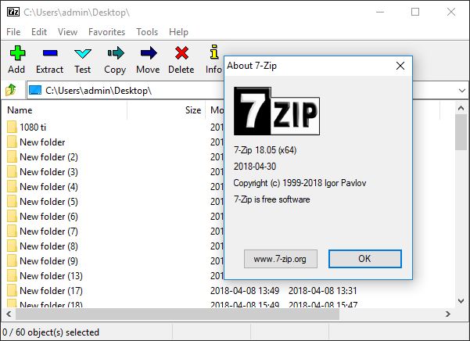Screen dimensions: 470x341
Task: Click the Test toolbar icon
Action: pyautogui.click(x=83, y=54)
